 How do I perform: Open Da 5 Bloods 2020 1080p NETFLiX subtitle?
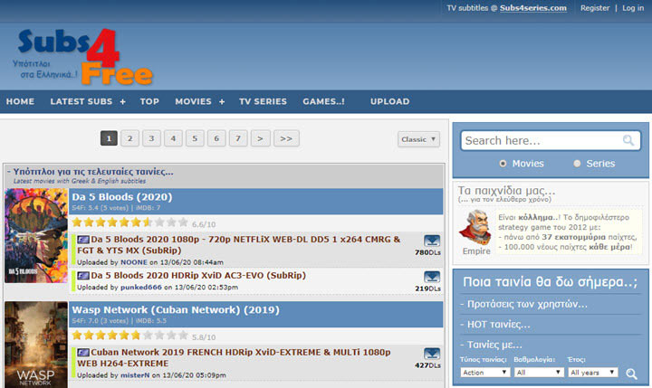click(239, 245)
